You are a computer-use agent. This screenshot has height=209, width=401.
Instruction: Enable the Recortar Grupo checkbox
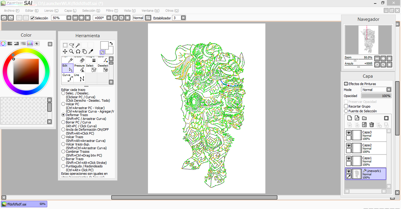[346, 106]
